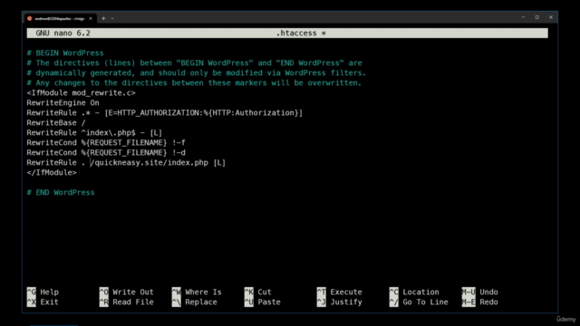Click the '.htaccess *' file name in the title bar
Screen dimensions: 580x326
(x=301, y=33)
